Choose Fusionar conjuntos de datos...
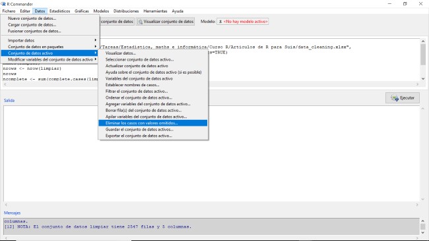 point(50,31)
